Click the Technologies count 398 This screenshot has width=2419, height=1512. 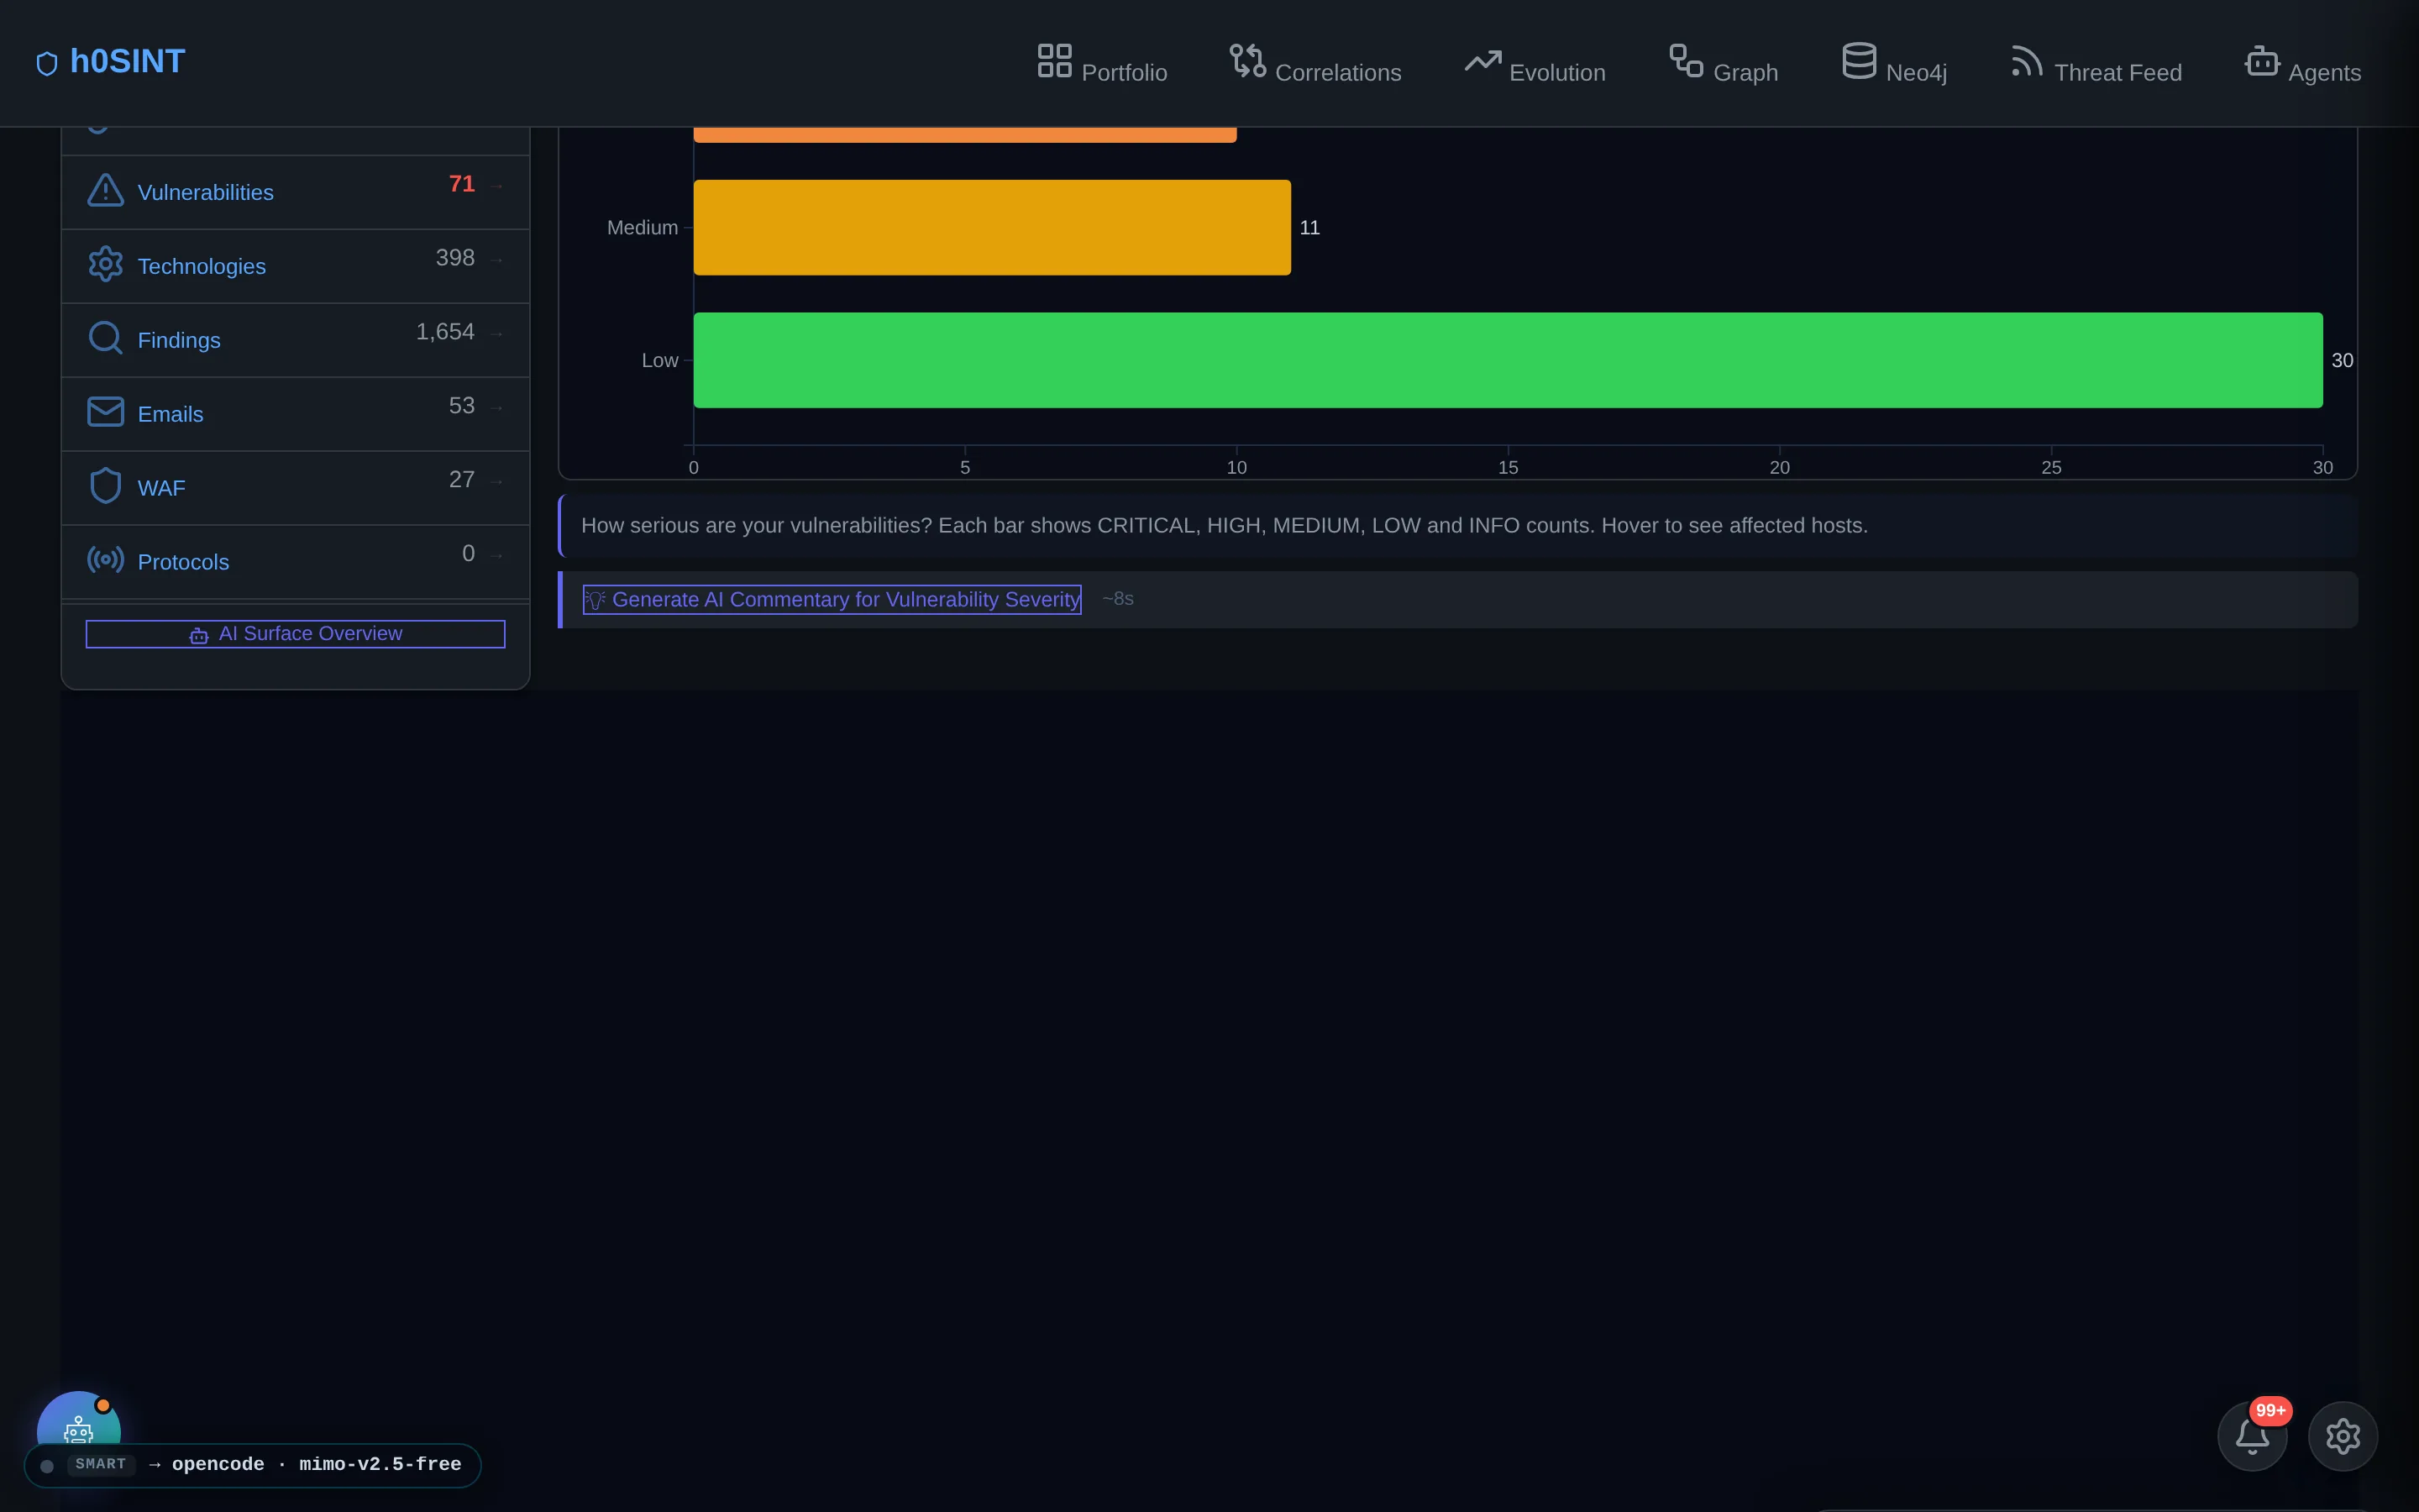click(x=456, y=258)
